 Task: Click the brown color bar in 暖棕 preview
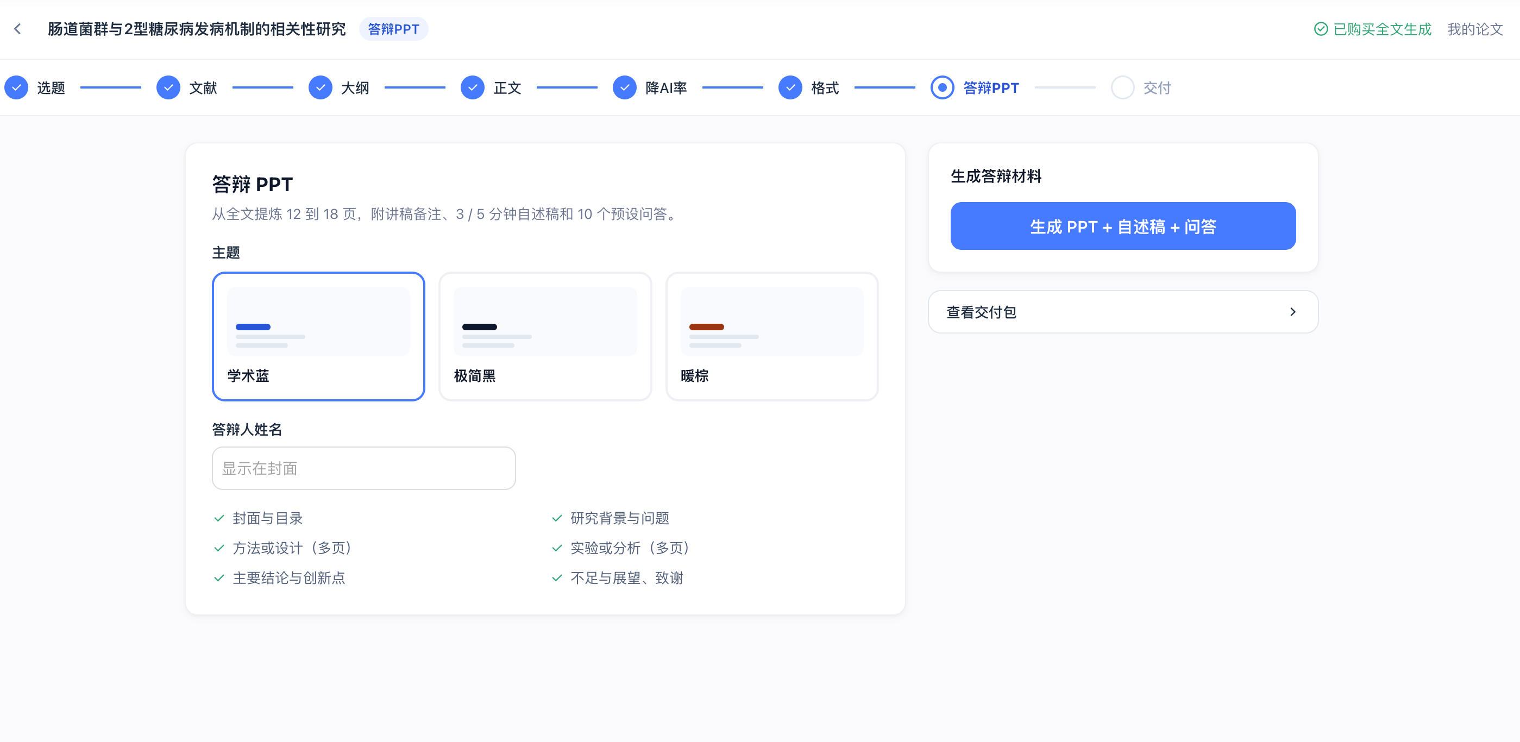click(706, 327)
